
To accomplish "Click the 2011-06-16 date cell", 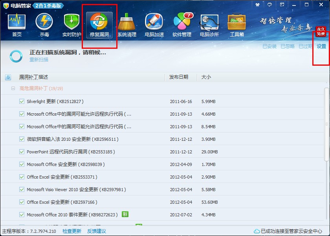I will 181,101.
